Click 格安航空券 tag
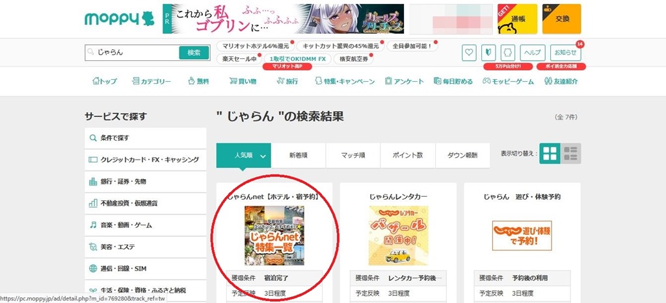This screenshot has width=666, height=303. point(353,59)
